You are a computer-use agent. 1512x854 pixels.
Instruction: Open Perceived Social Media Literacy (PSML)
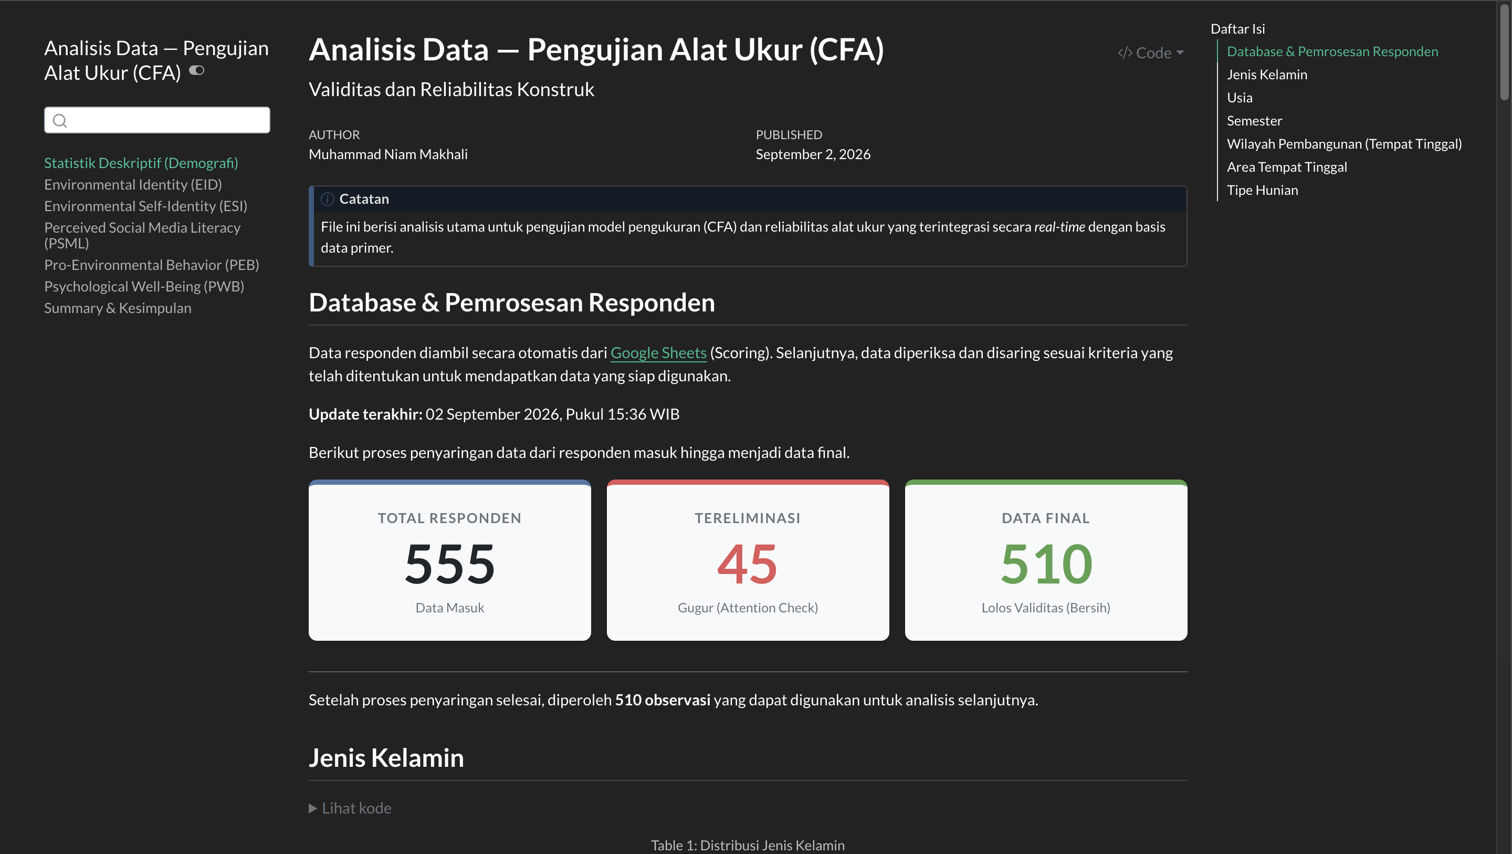tap(142, 235)
